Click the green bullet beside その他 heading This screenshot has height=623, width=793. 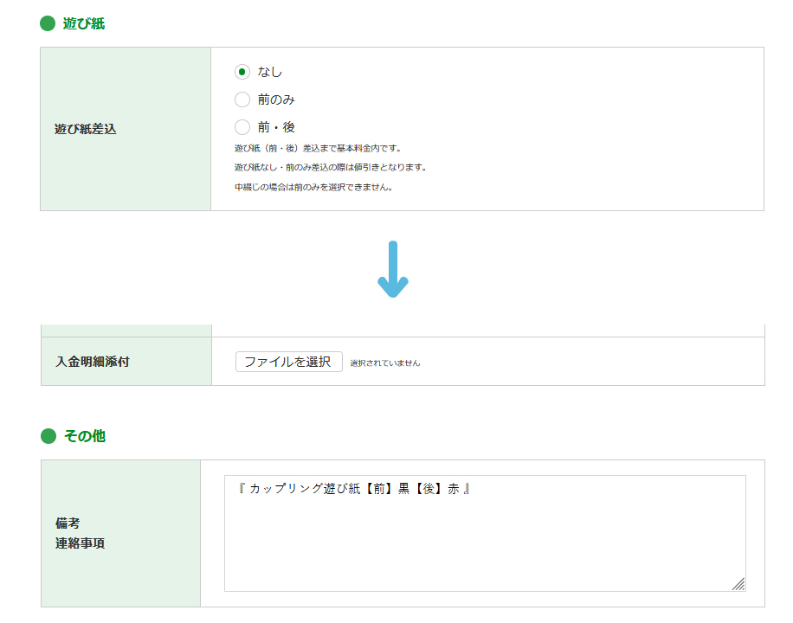(x=48, y=436)
